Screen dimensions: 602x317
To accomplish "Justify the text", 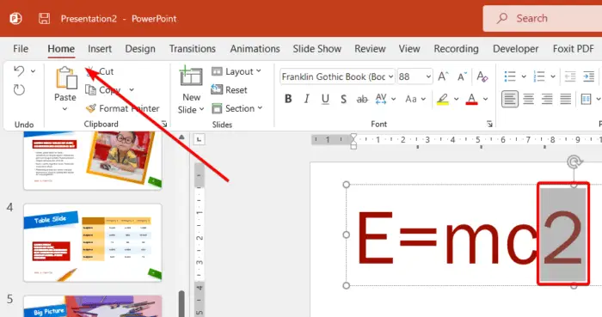I will pos(566,100).
